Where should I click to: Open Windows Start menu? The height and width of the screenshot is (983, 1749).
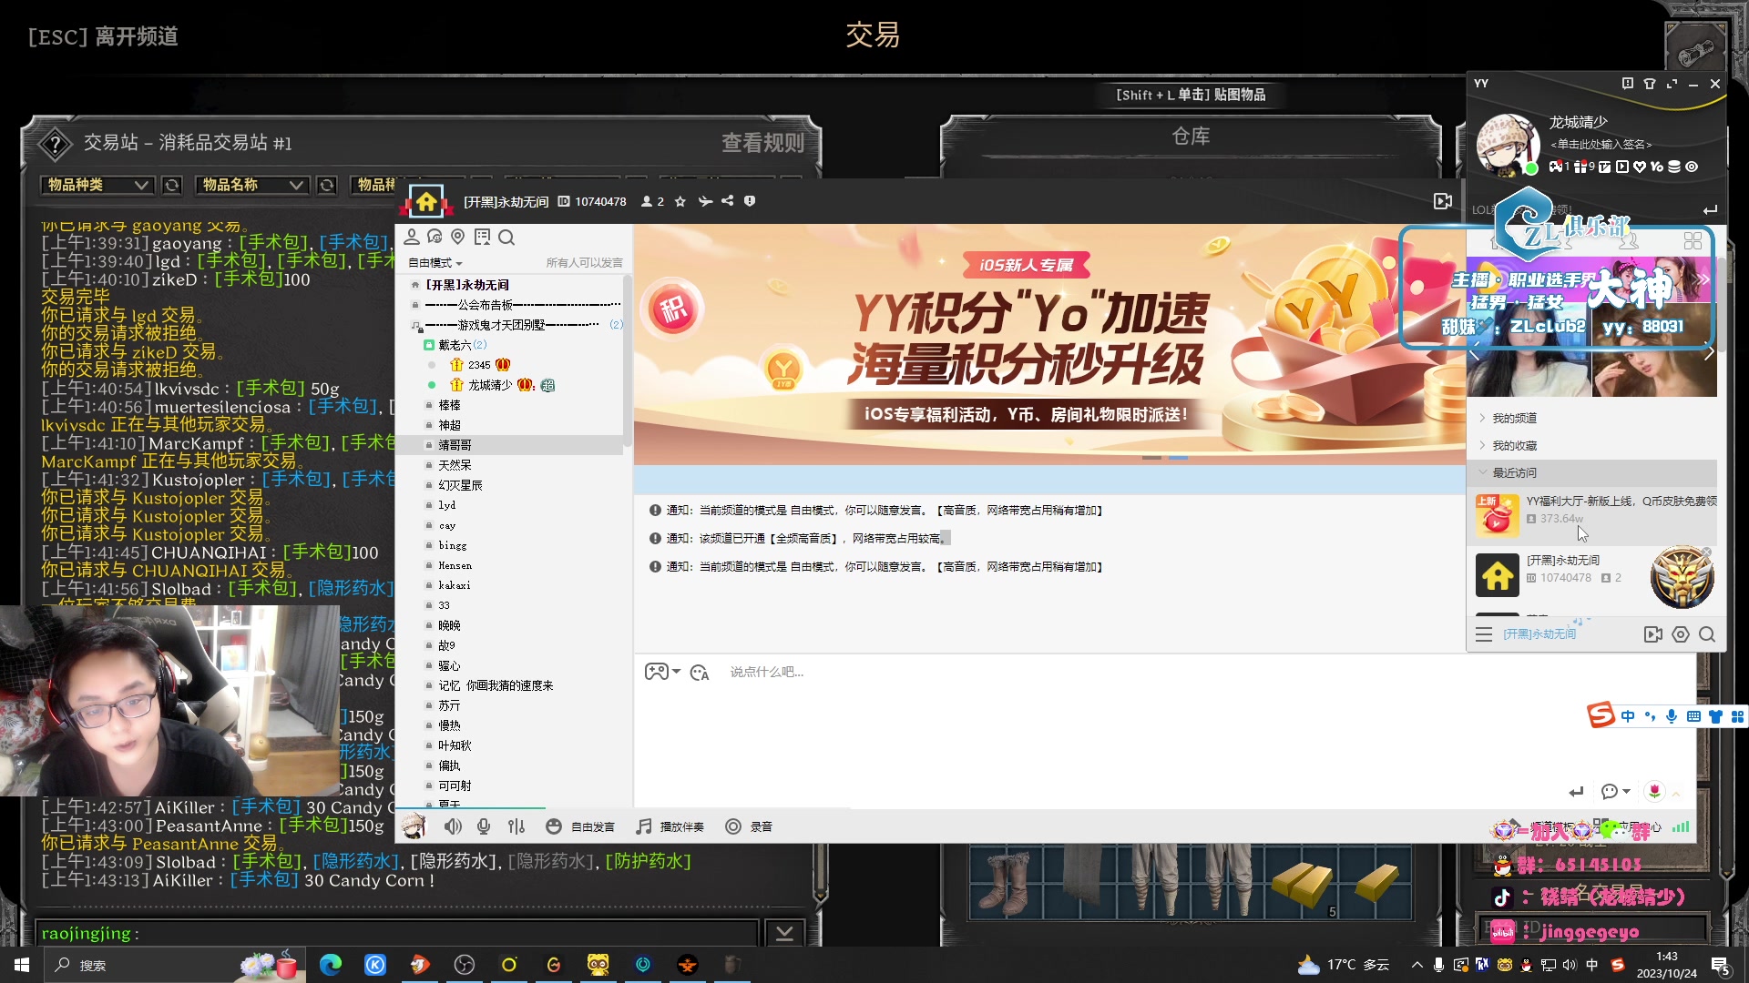coord(22,965)
